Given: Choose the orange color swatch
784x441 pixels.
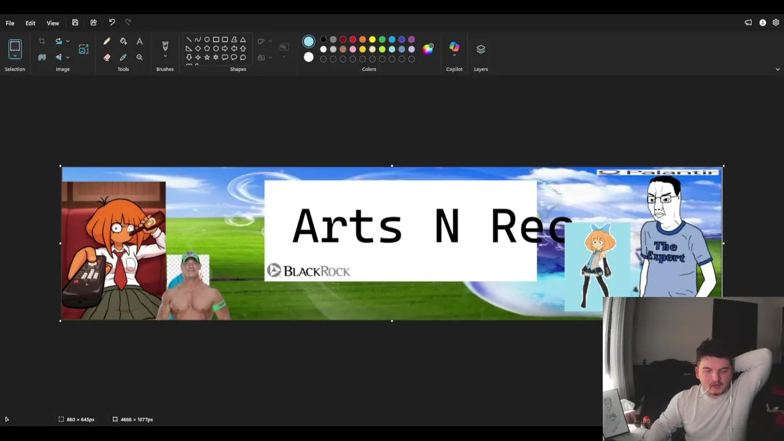Looking at the screenshot, I should 363,40.
